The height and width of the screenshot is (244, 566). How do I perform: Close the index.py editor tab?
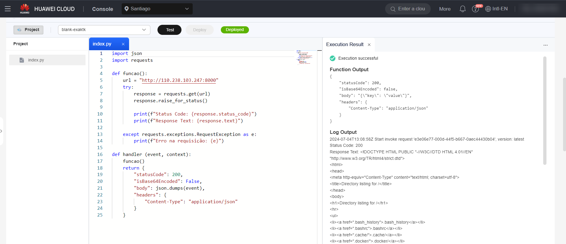click(123, 44)
